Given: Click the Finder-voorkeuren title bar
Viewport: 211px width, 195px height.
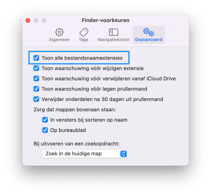Looking at the screenshot, I should [106, 20].
